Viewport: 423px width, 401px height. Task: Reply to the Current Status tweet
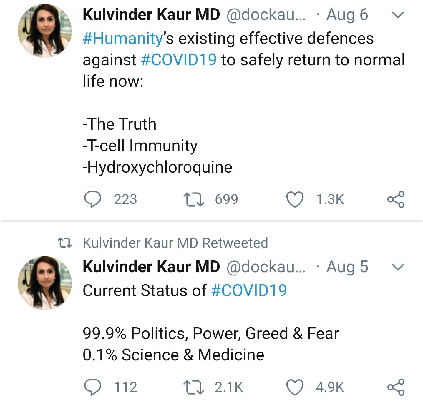(x=93, y=387)
